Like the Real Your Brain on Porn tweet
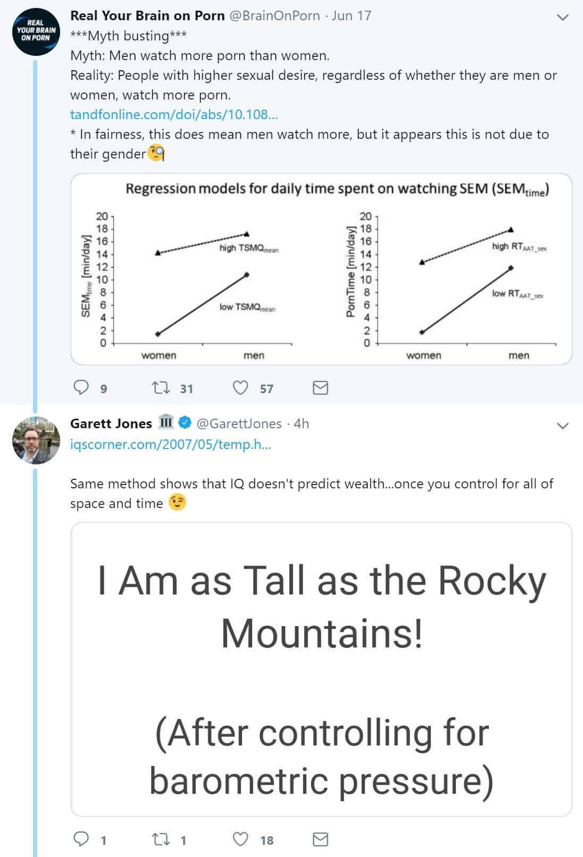The height and width of the screenshot is (857, 583). pyautogui.click(x=240, y=387)
